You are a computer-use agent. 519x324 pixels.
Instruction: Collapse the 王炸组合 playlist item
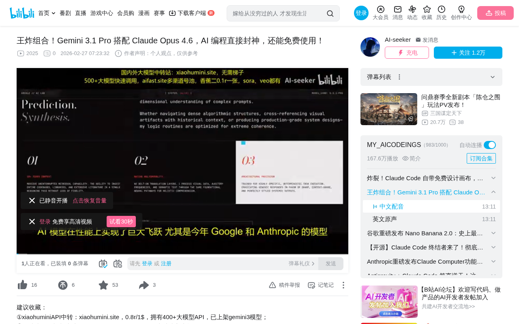click(493, 192)
